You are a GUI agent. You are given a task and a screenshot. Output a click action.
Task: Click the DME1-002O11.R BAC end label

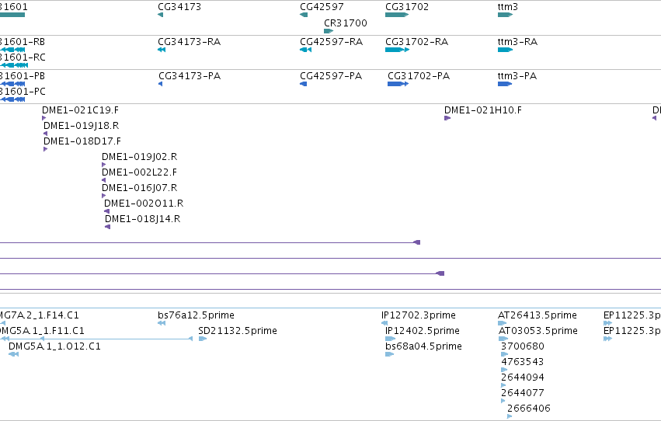coord(144,204)
